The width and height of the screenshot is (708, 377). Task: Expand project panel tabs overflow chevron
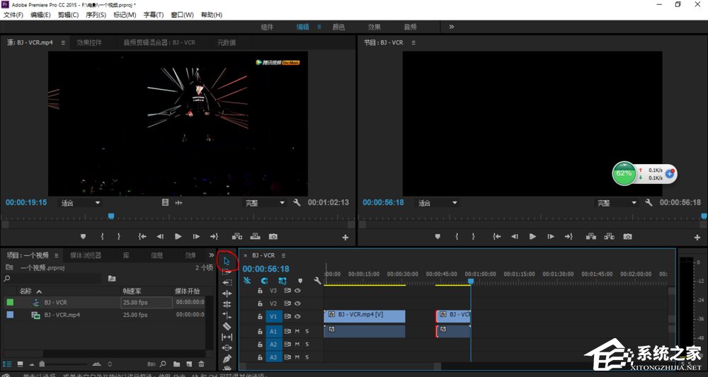[211, 255]
